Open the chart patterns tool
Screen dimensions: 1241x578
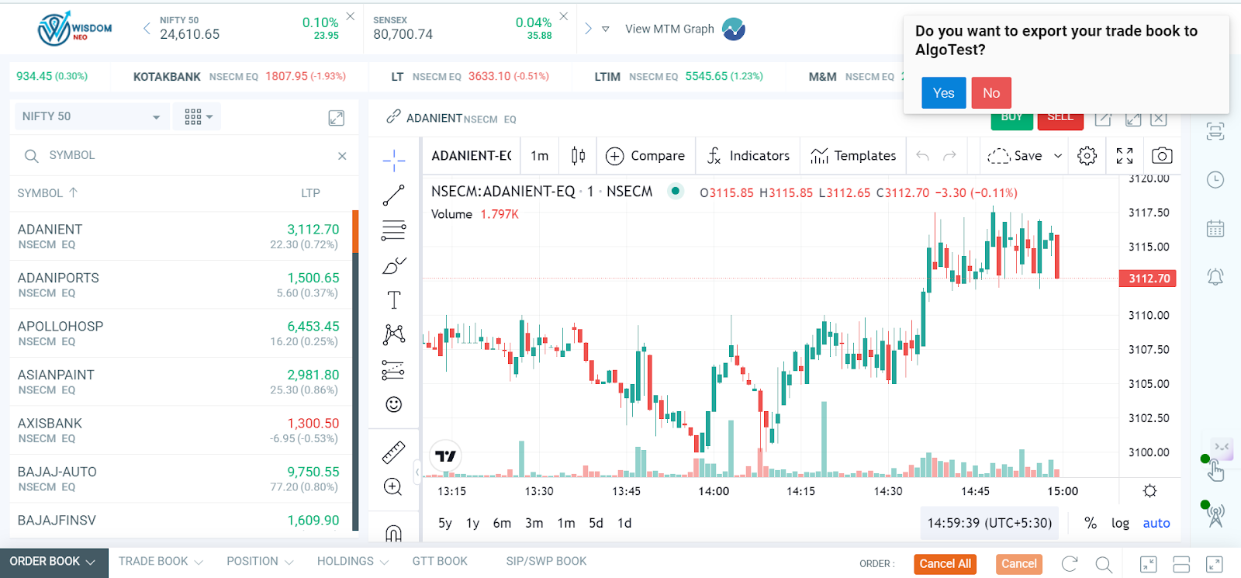coord(394,334)
